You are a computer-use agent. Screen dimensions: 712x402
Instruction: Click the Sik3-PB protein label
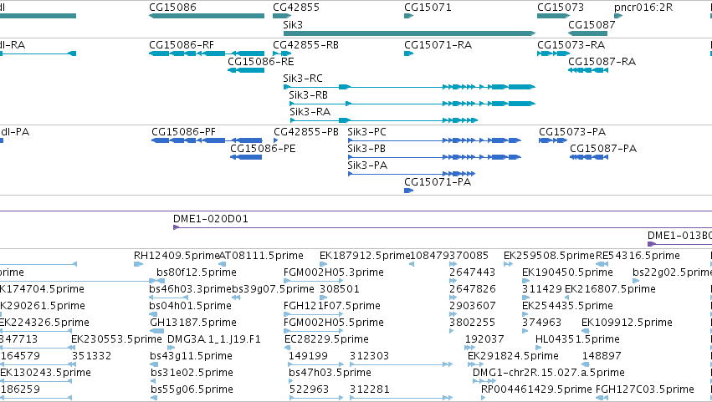point(366,149)
